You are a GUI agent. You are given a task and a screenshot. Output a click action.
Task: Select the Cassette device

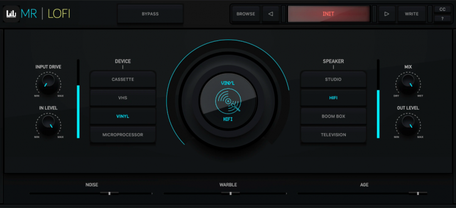point(123,79)
